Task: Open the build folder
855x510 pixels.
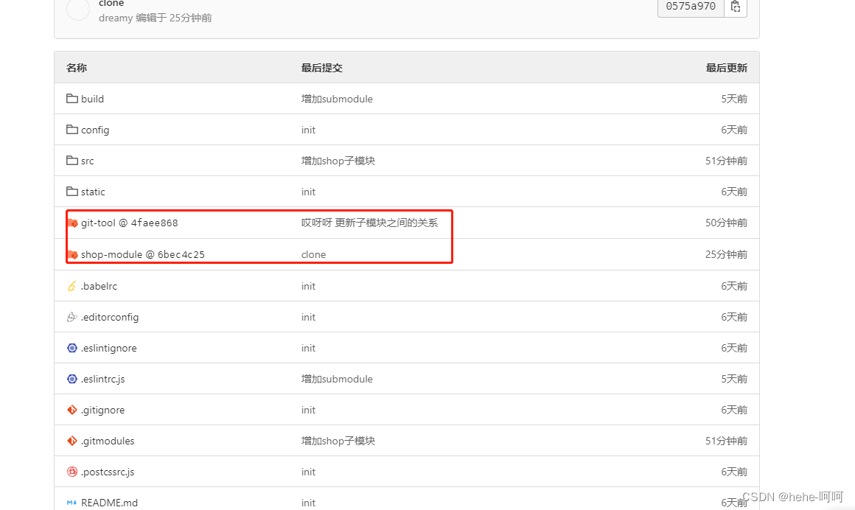Action: [92, 99]
